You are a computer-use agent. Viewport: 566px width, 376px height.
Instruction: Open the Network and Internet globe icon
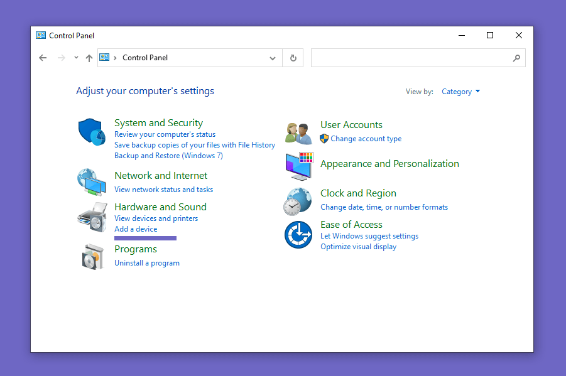(92, 182)
